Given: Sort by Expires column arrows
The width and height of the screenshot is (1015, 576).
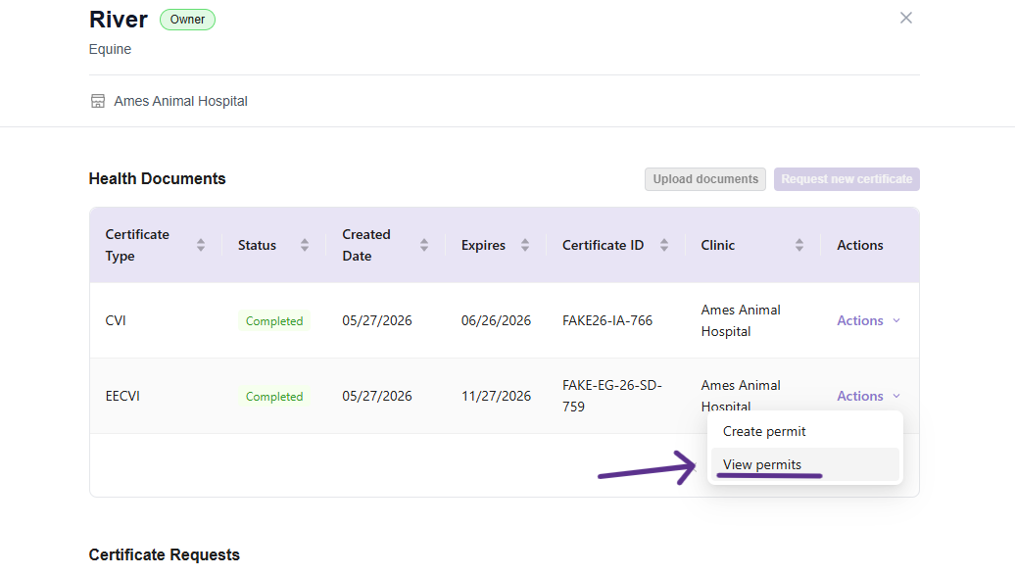Looking at the screenshot, I should point(525,245).
